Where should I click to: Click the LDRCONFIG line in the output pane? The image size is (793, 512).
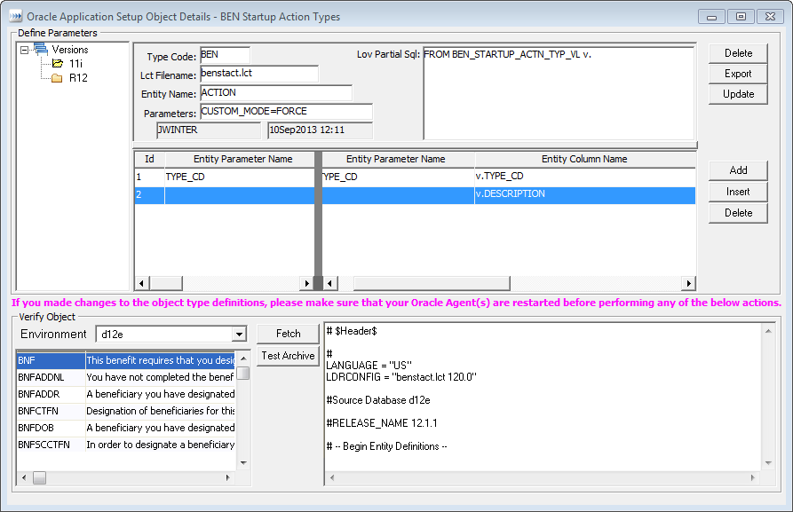(x=401, y=377)
